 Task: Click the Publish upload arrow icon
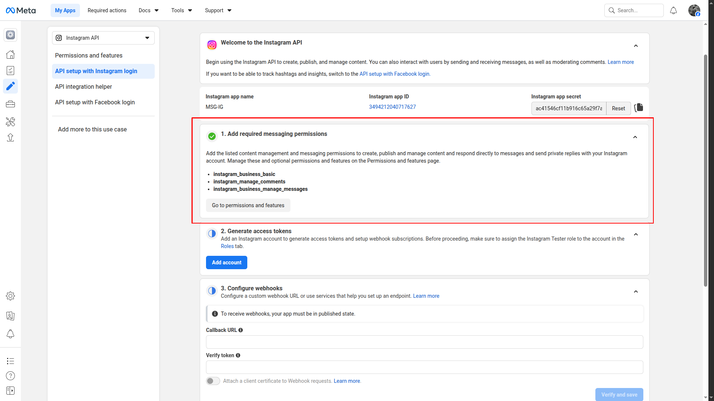click(x=10, y=137)
